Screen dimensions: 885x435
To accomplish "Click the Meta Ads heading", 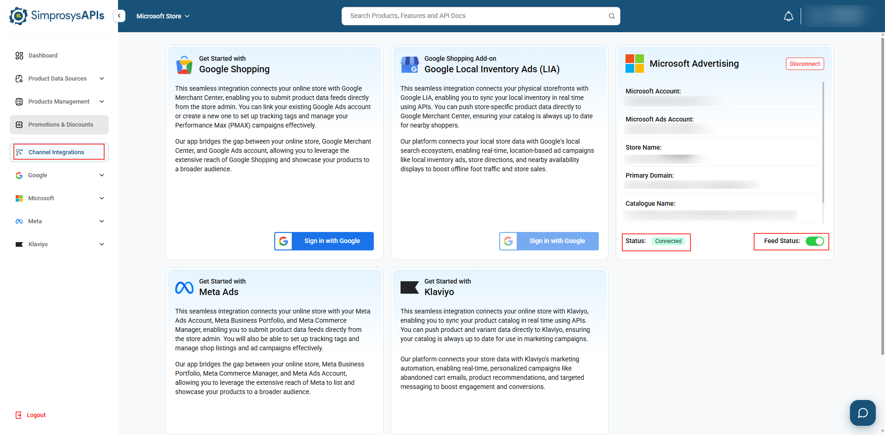I will click(219, 292).
